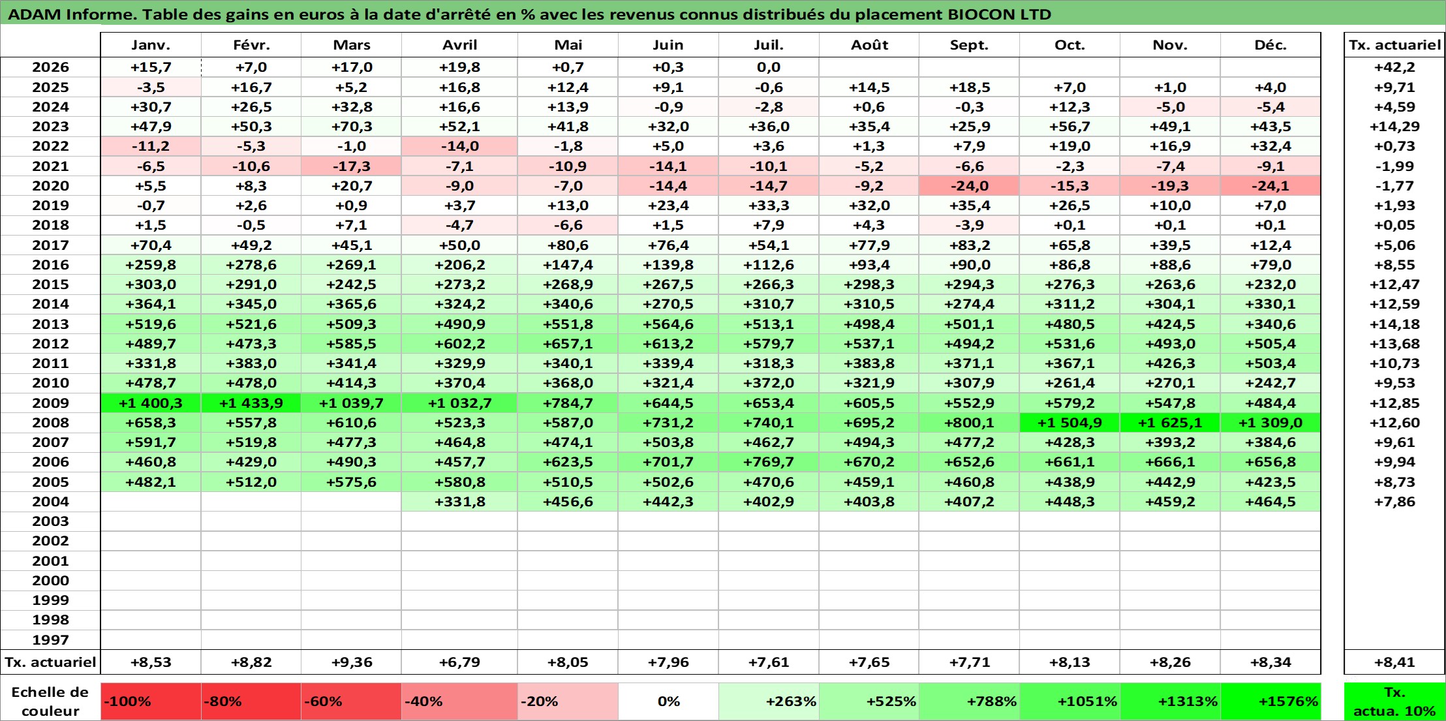
Task: Select April 2005 cell +580,8
Action: (460, 482)
